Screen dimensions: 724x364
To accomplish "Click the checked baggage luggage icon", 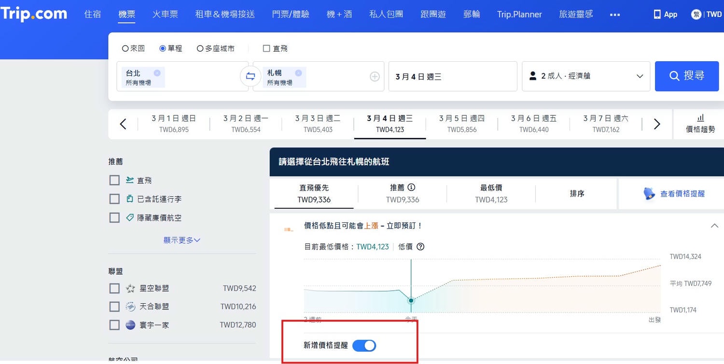I will pyautogui.click(x=129, y=199).
